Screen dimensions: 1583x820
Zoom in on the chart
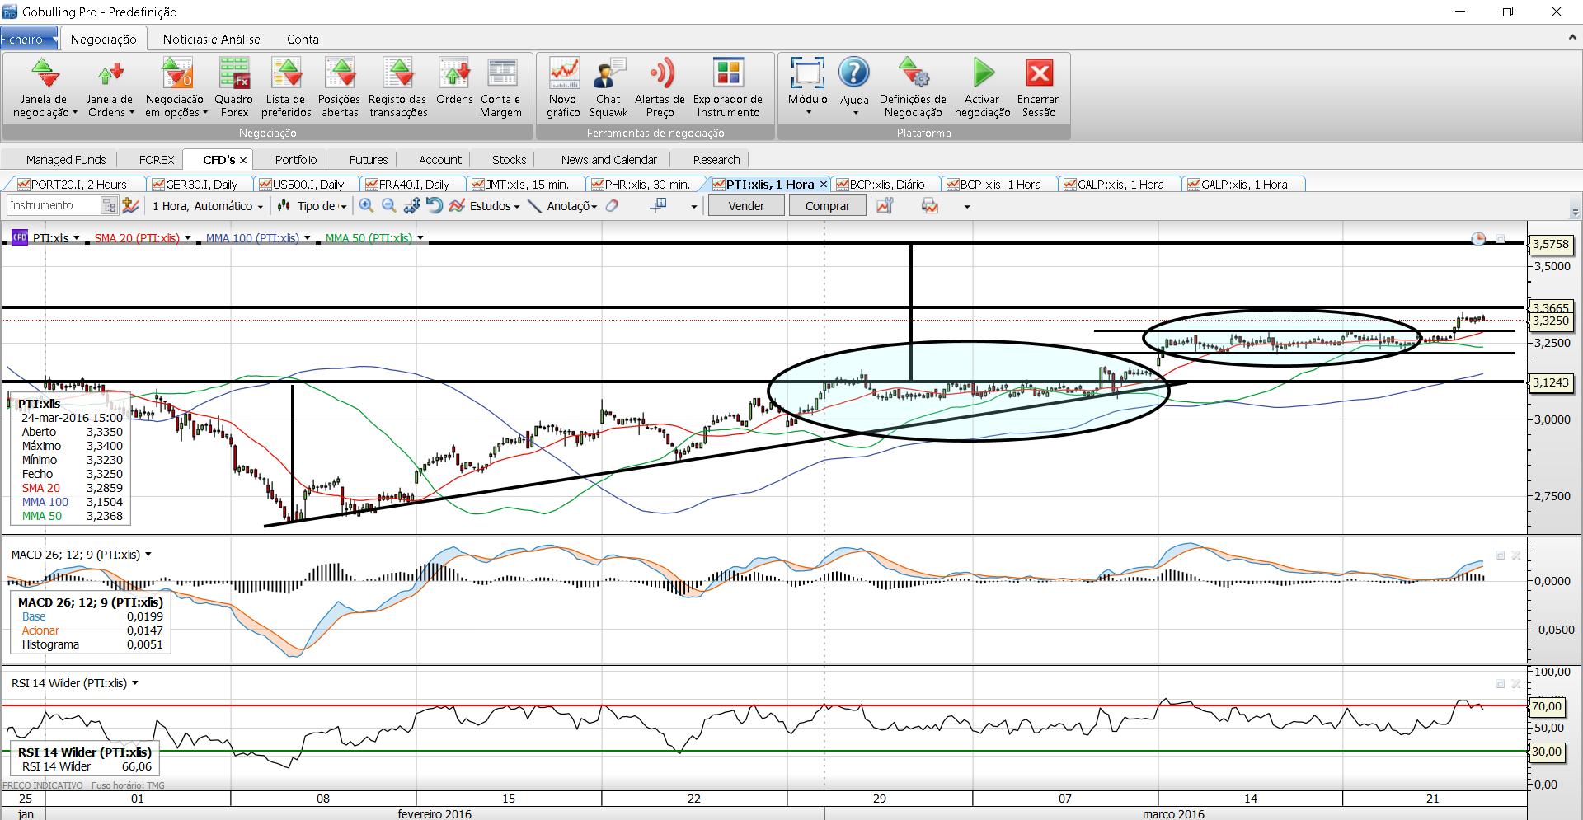point(366,206)
